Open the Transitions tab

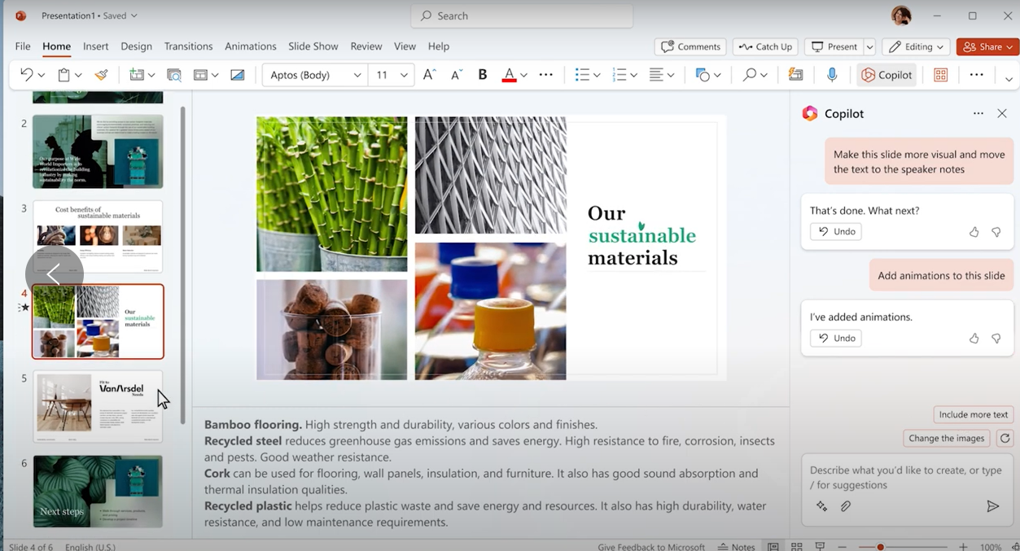coord(188,46)
